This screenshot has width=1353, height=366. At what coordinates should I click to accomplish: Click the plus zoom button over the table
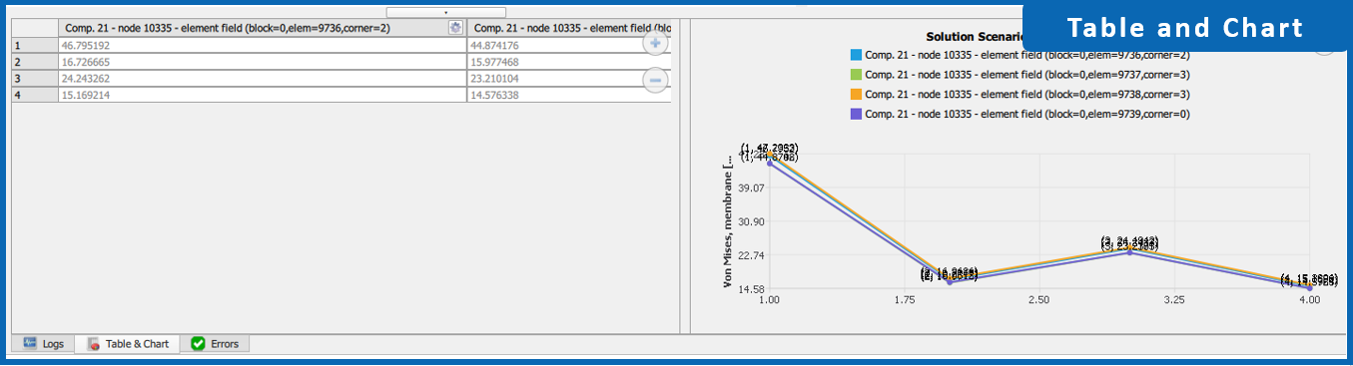point(655,43)
